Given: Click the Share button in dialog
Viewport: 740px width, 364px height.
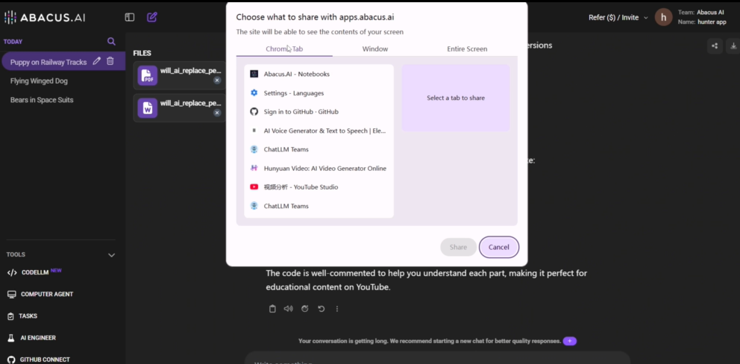Looking at the screenshot, I should tap(458, 248).
